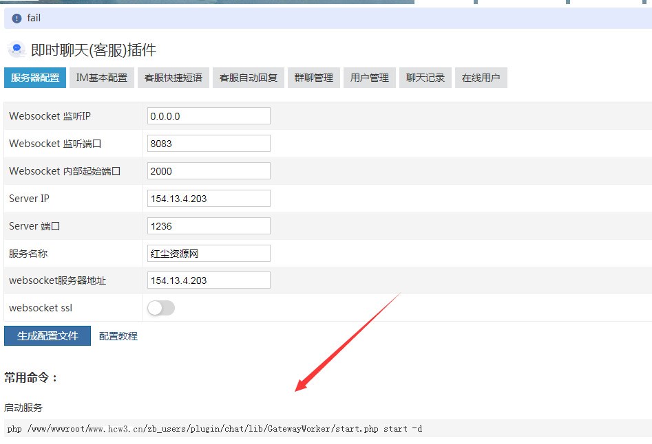The width and height of the screenshot is (652, 444).
Task: Open the 配置教程 link
Action: coord(118,336)
